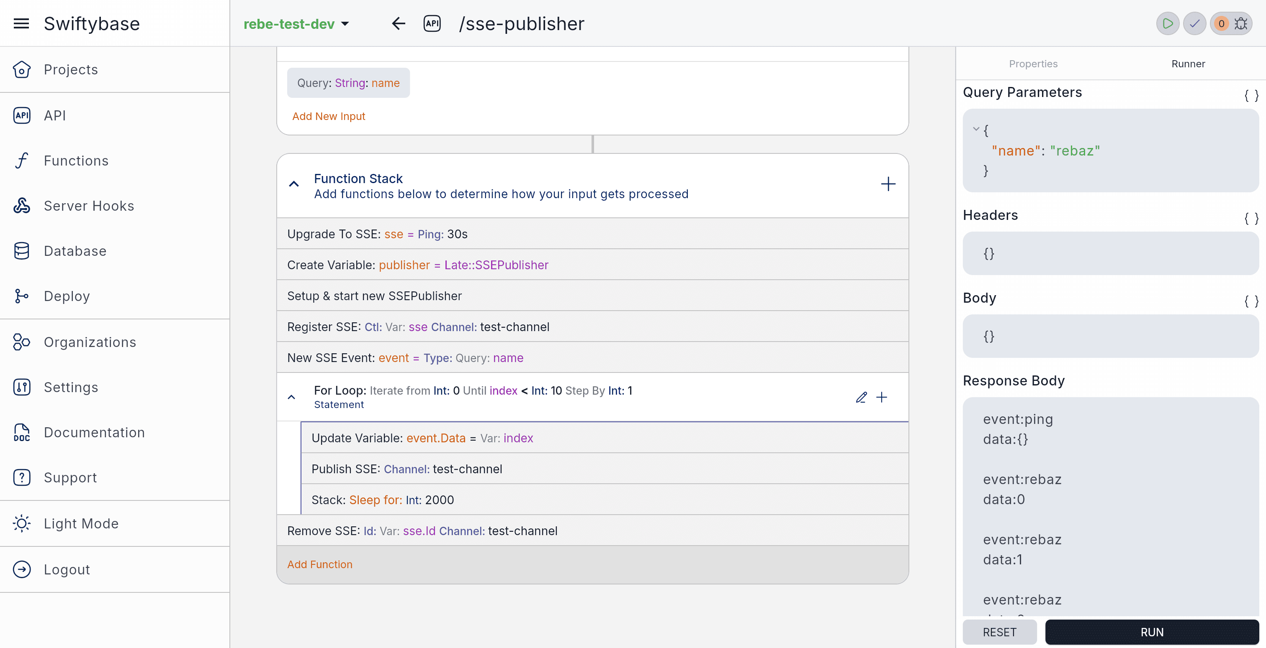Collapse the For Loop block
This screenshot has width=1266, height=648.
(291, 397)
